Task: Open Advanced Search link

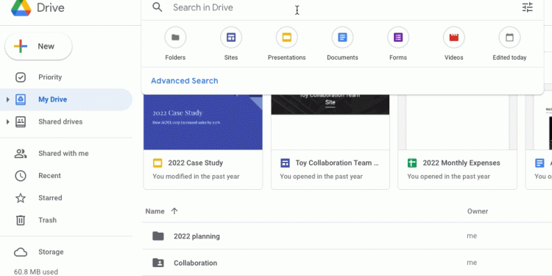Action: [x=185, y=81]
